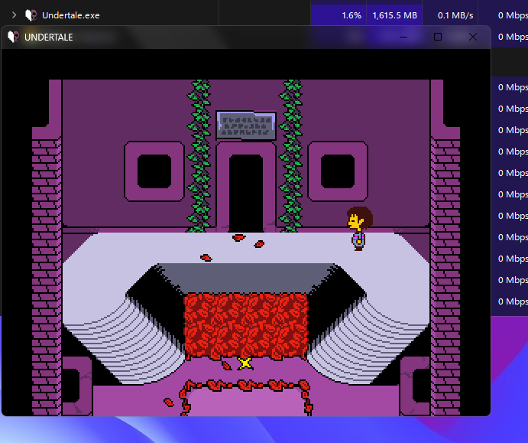Viewport: 528px width, 443px height.
Task: Click the dark window right of the door
Action: pos(338,171)
